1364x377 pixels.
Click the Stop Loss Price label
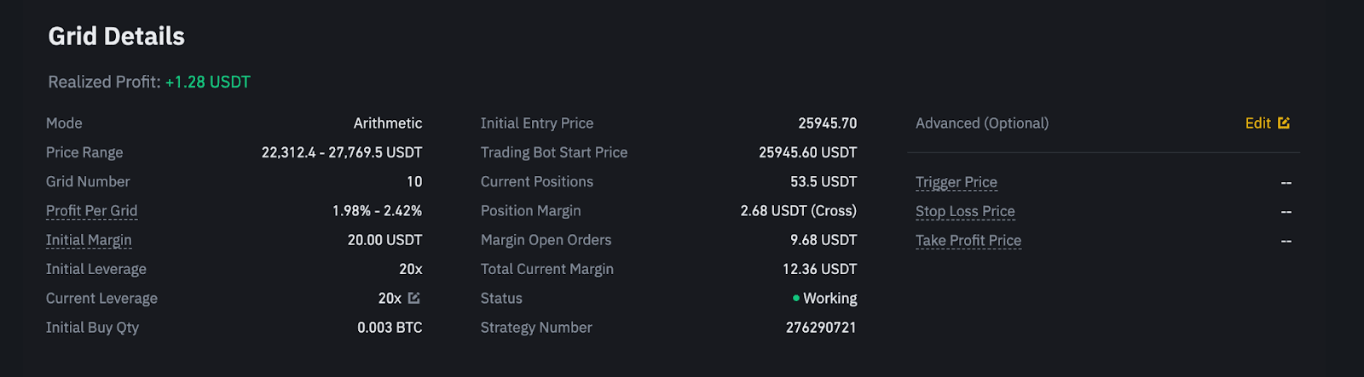pyautogui.click(x=965, y=211)
